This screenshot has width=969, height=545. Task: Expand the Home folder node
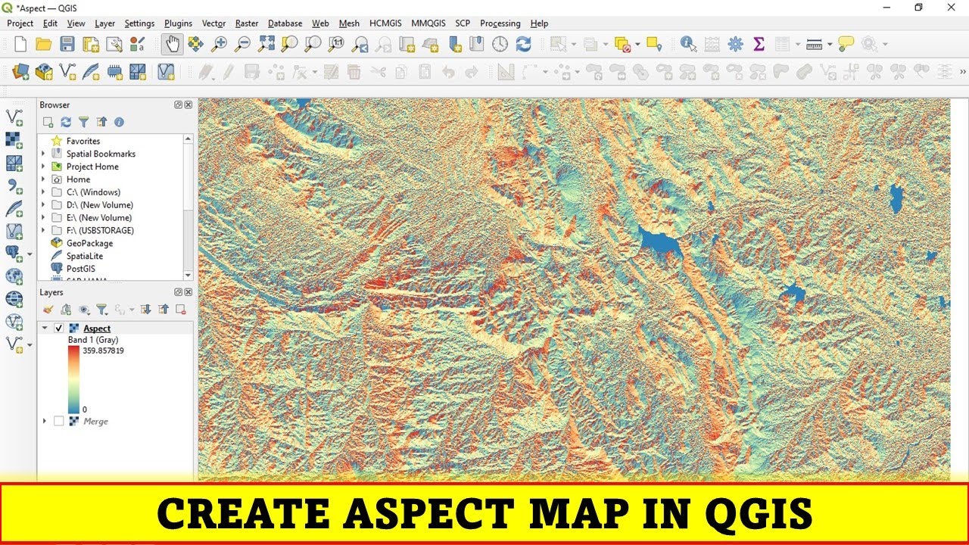pos(43,179)
